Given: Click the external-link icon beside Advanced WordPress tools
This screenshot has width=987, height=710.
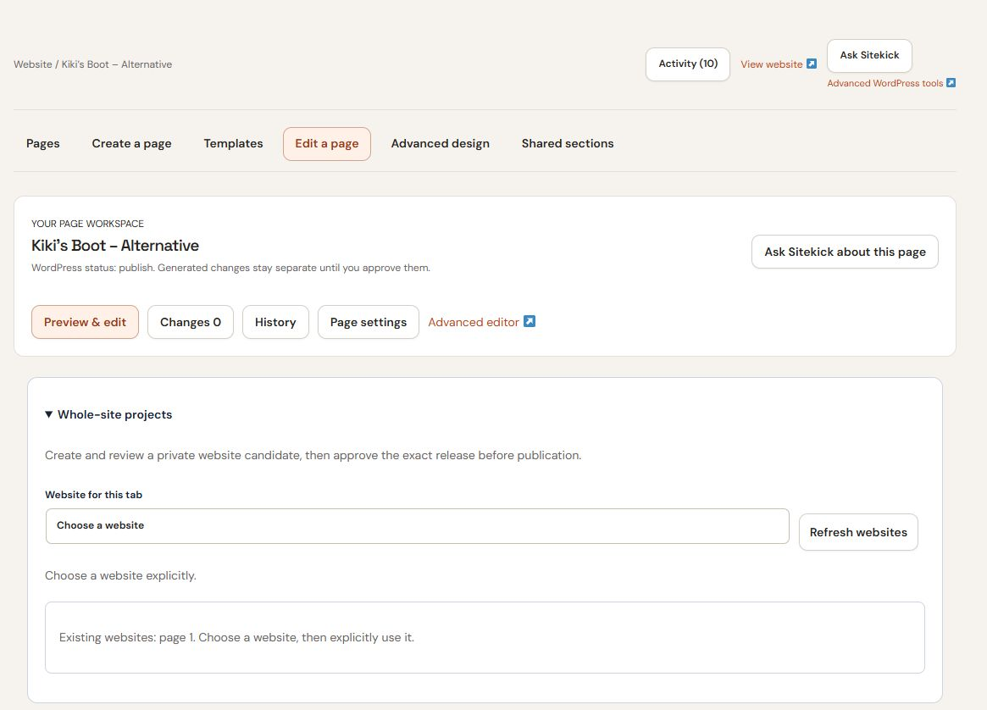Looking at the screenshot, I should [951, 82].
